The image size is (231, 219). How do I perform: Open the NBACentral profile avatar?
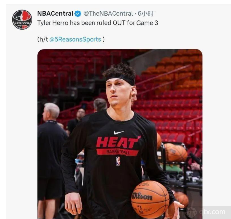click(22, 19)
